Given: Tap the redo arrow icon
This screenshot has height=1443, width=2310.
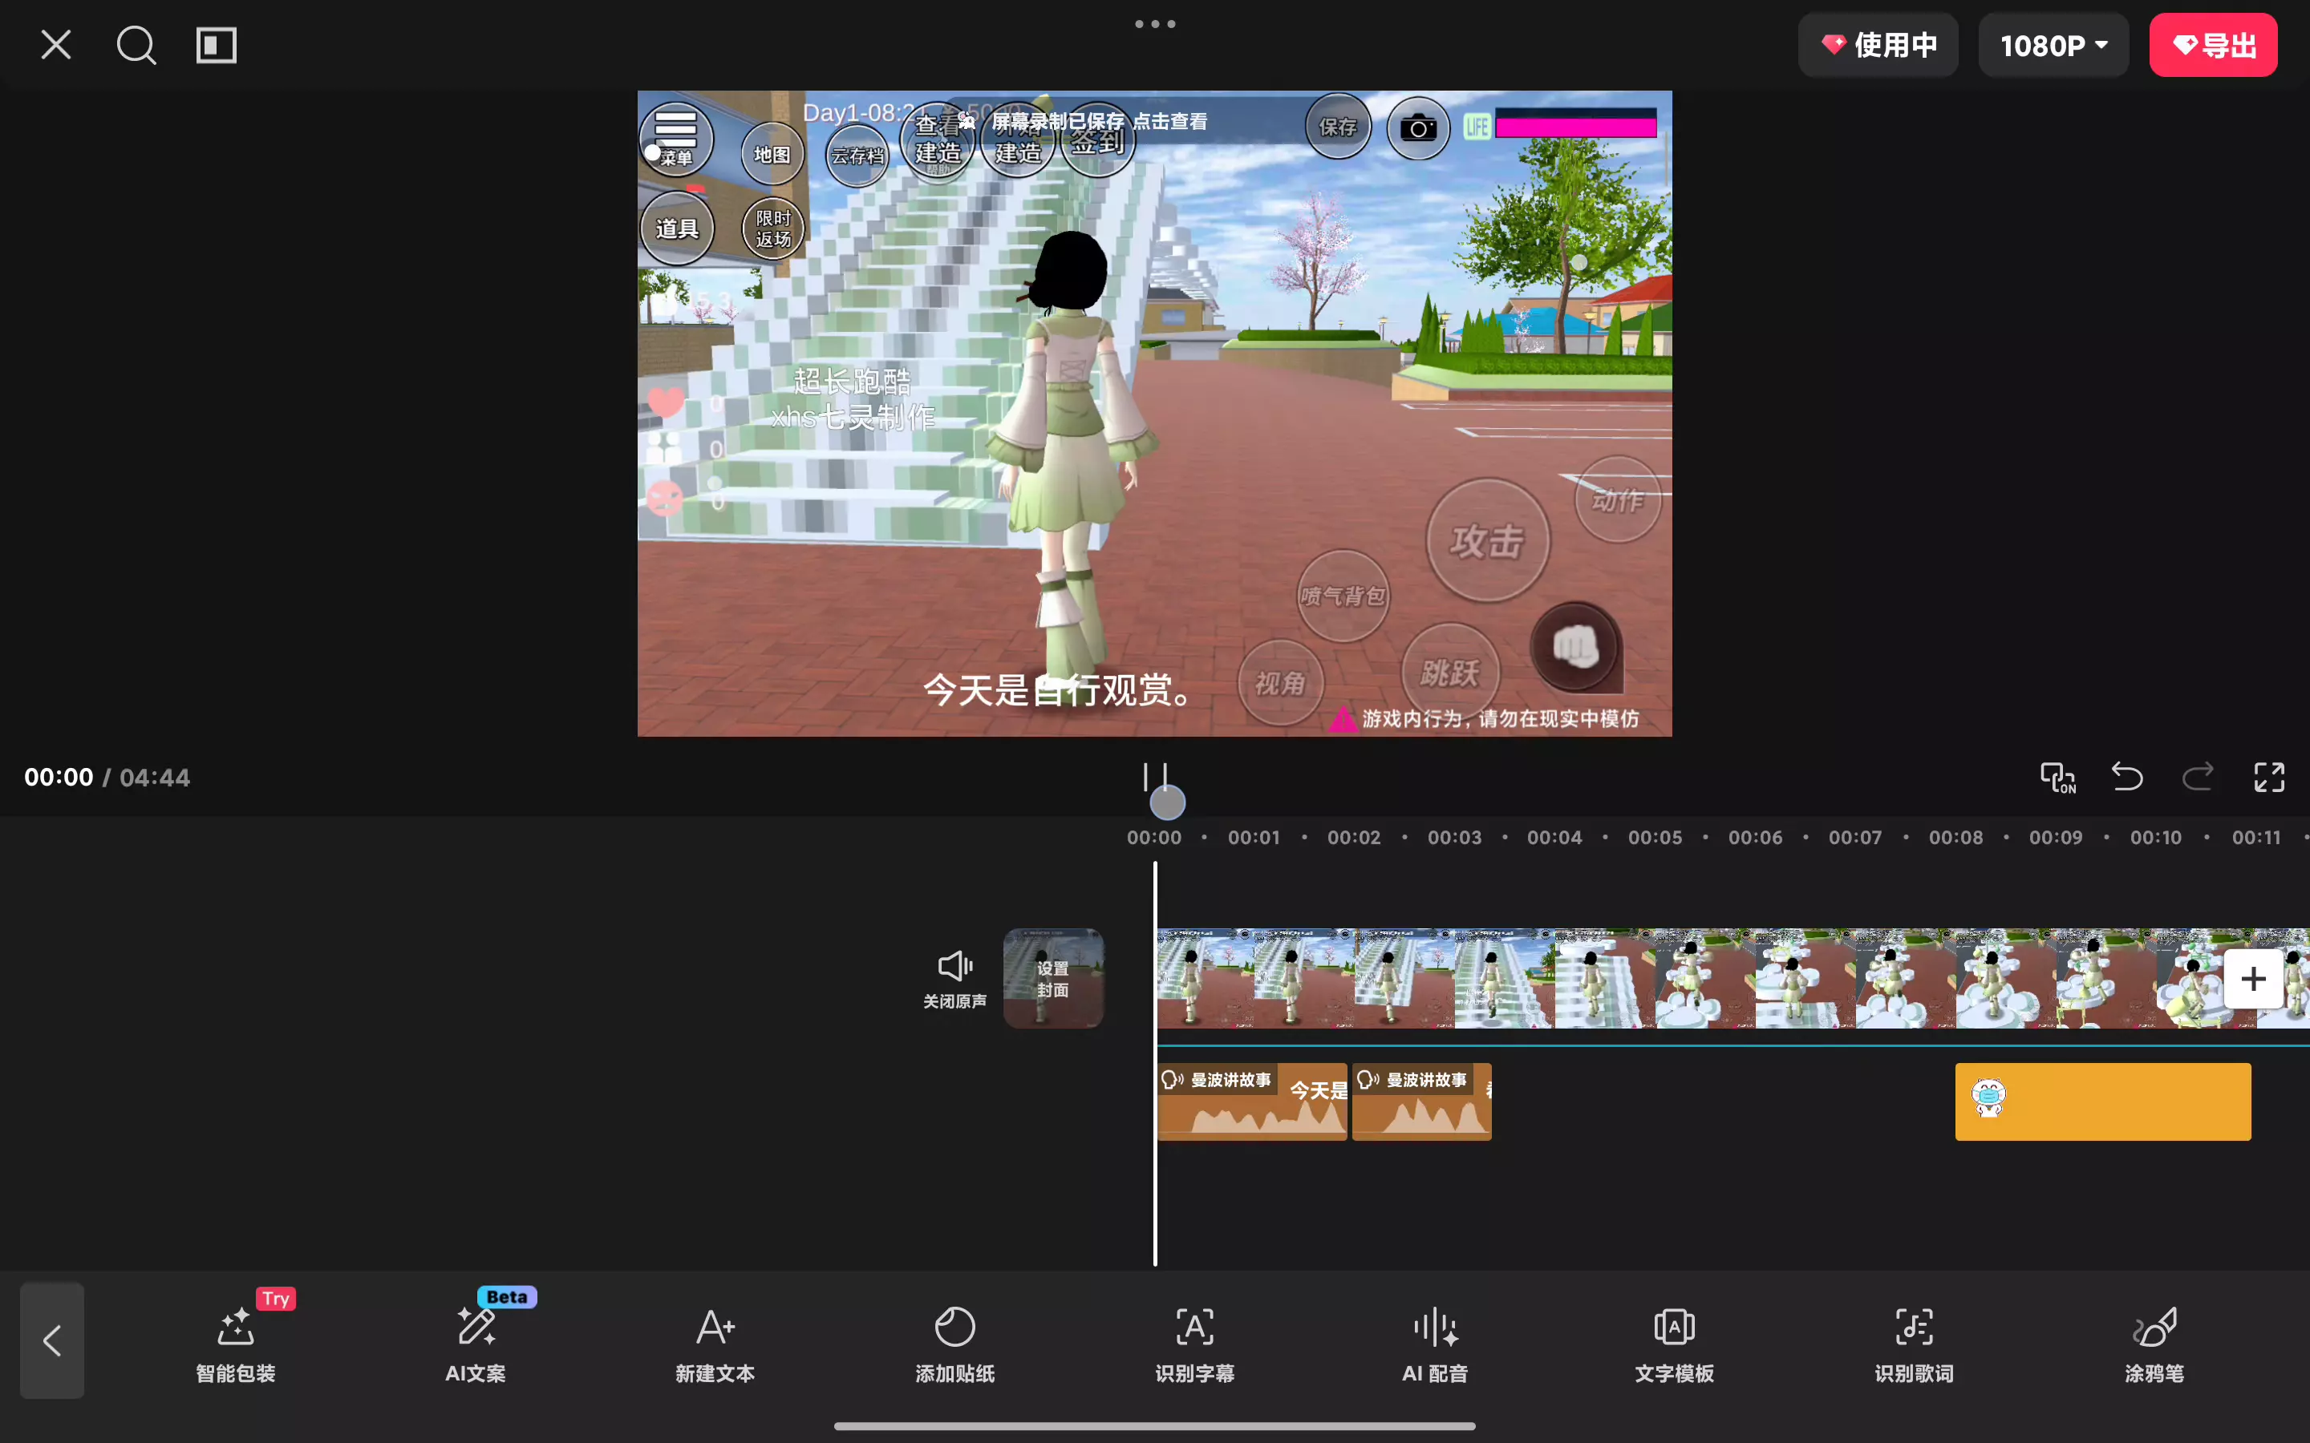Looking at the screenshot, I should coord(2198,777).
